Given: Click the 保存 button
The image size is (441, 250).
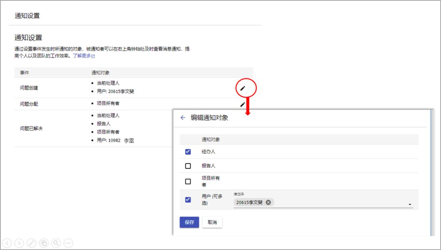Looking at the screenshot, I should point(189,222).
